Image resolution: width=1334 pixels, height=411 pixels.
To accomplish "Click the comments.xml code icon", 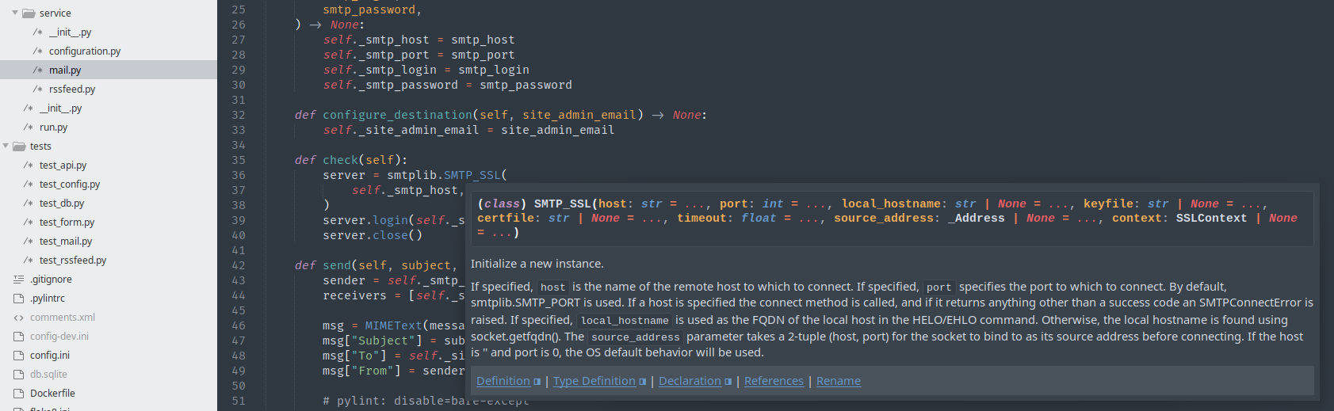I will tap(19, 318).
